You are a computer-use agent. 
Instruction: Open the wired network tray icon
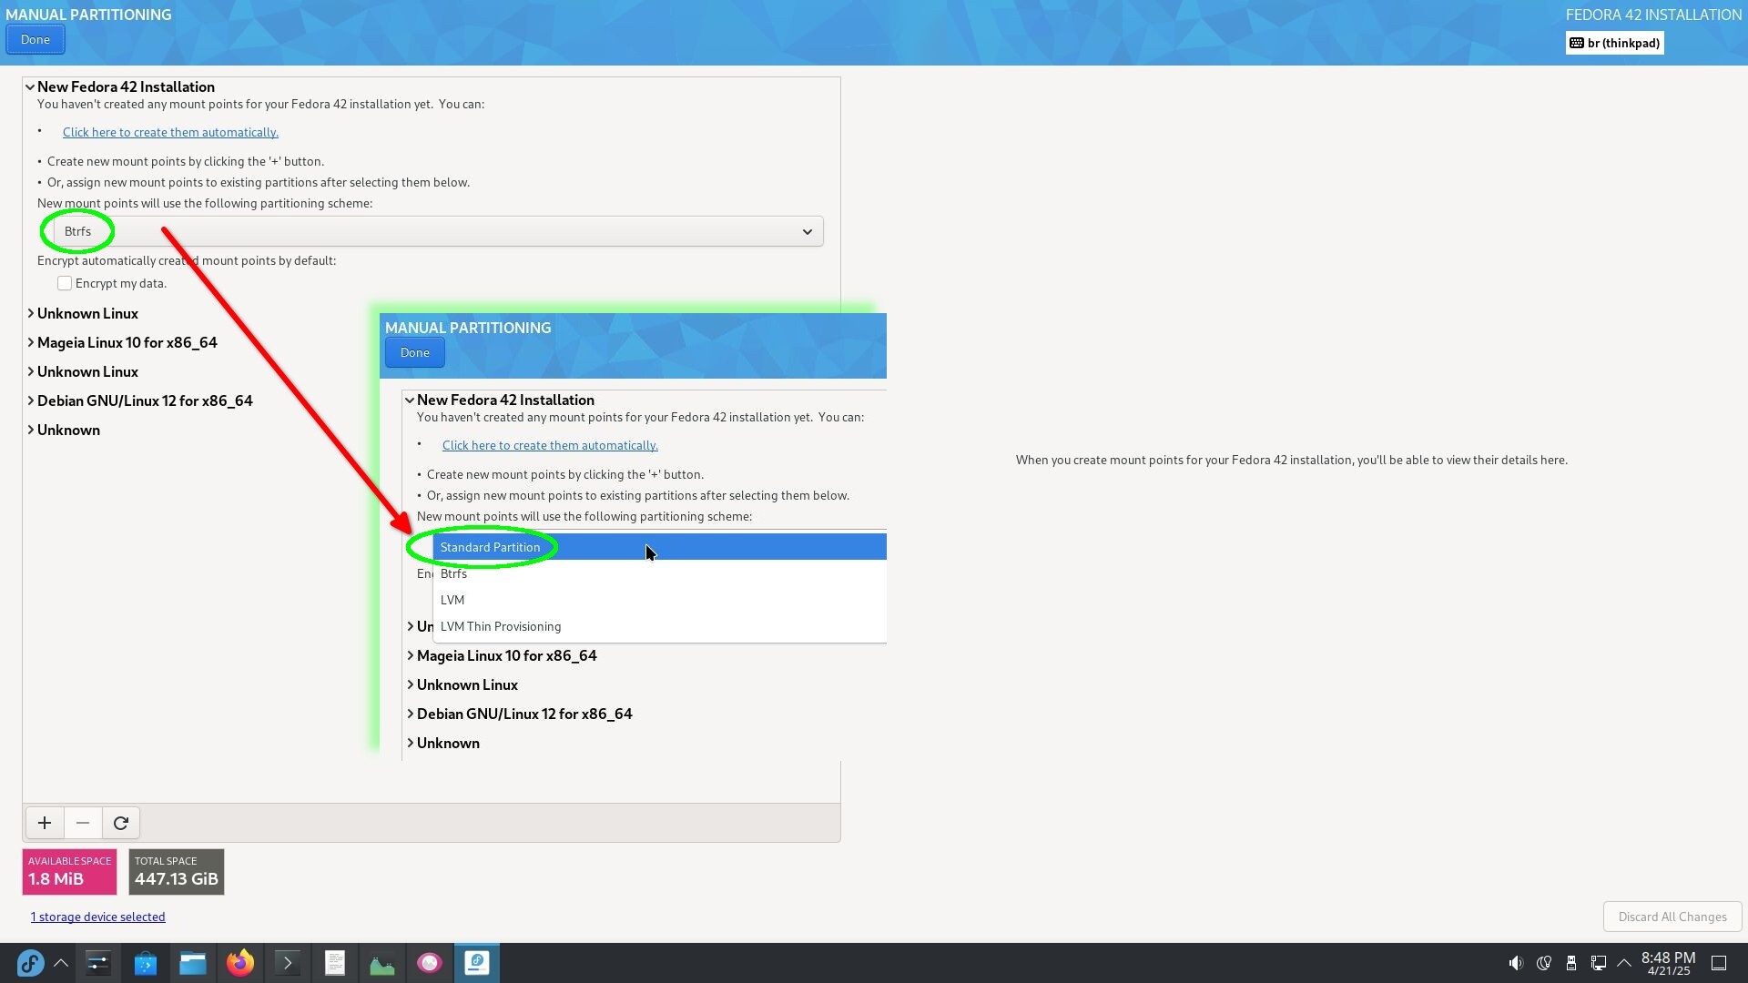tap(1599, 963)
